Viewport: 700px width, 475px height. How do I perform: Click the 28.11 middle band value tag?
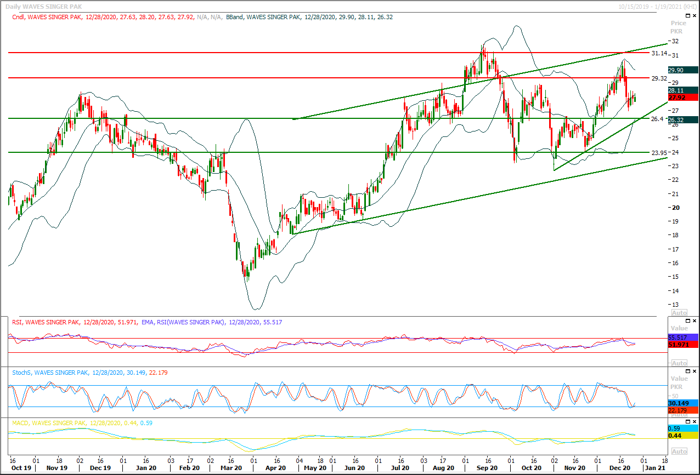point(683,90)
